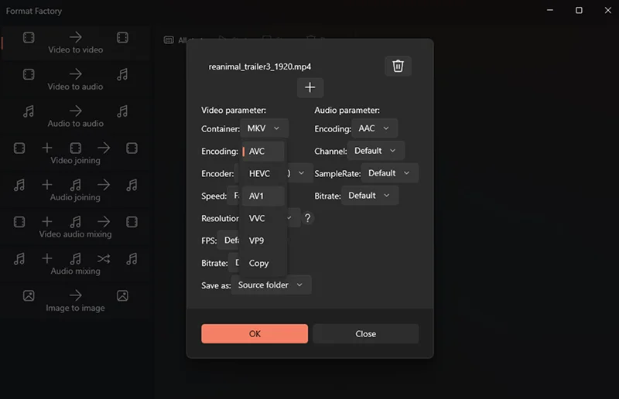Screen dimensions: 619x399
Task: Click the file name reanimal_trailer3_1920.mp4
Action: click(260, 66)
